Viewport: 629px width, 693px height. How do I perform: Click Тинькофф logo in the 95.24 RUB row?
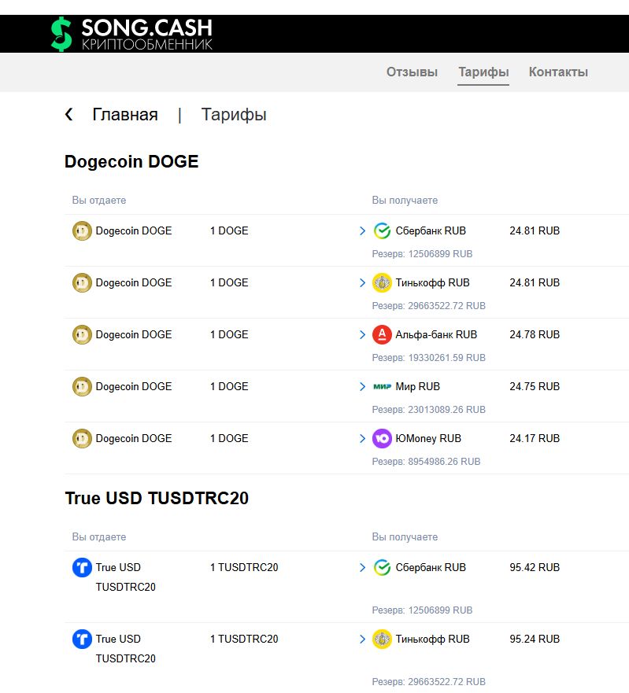pyautogui.click(x=382, y=639)
